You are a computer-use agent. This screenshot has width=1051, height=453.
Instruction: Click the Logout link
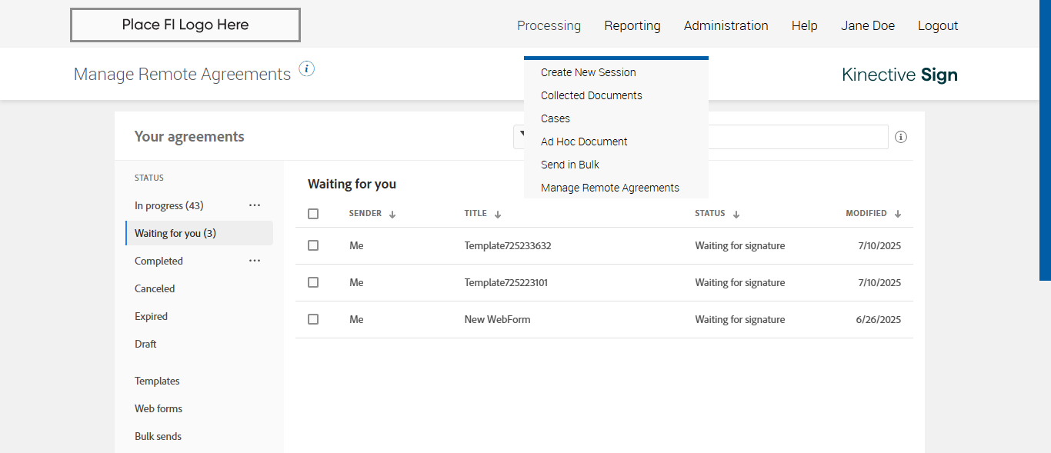tap(938, 25)
